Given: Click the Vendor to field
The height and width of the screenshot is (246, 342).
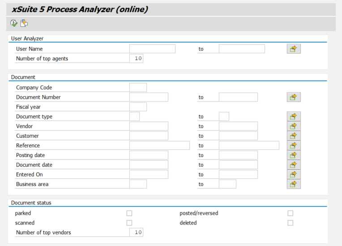Looking at the screenshot, I should (238, 126).
